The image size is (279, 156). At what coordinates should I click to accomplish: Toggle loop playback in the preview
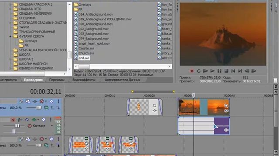point(199,71)
